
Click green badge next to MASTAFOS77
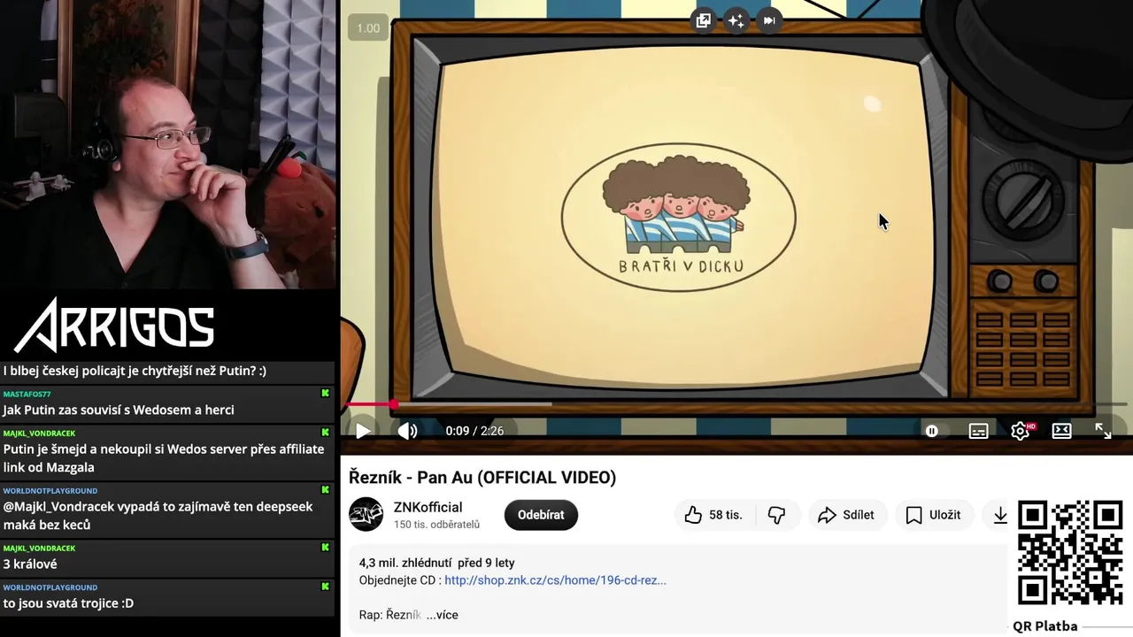326,394
